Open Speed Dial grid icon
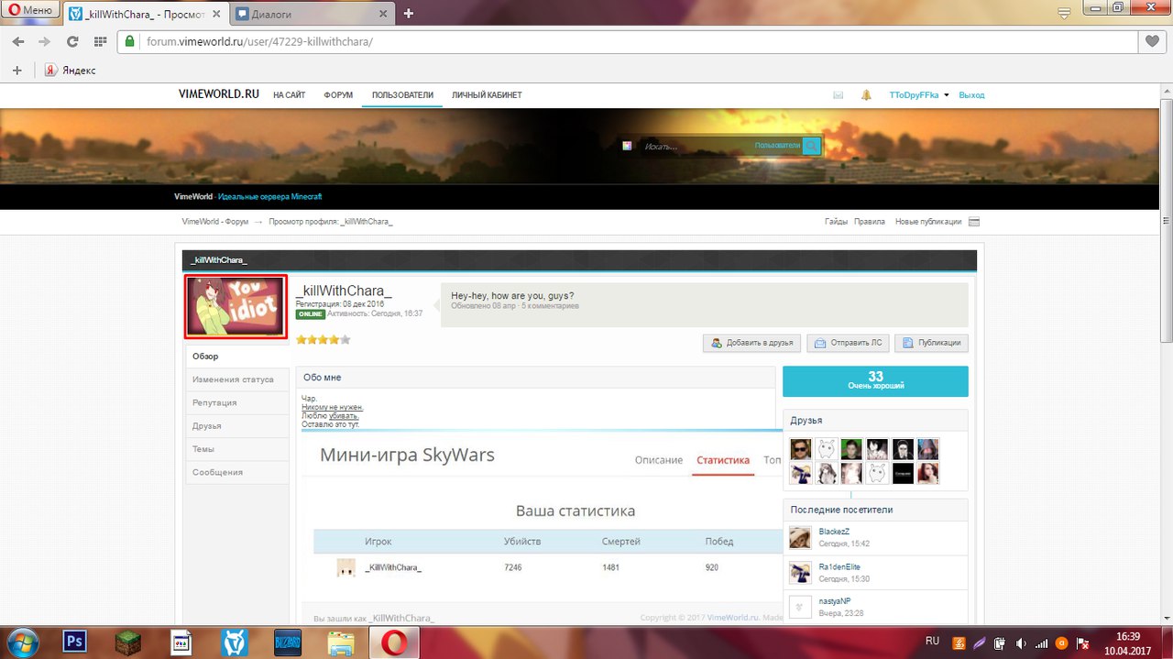Screen dimensions: 1173x659 pos(99,41)
